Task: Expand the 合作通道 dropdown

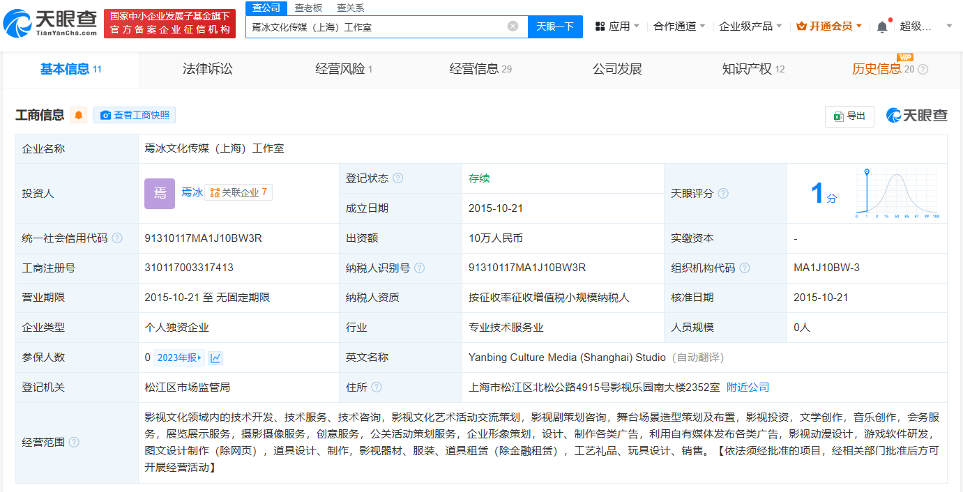Action: click(679, 26)
